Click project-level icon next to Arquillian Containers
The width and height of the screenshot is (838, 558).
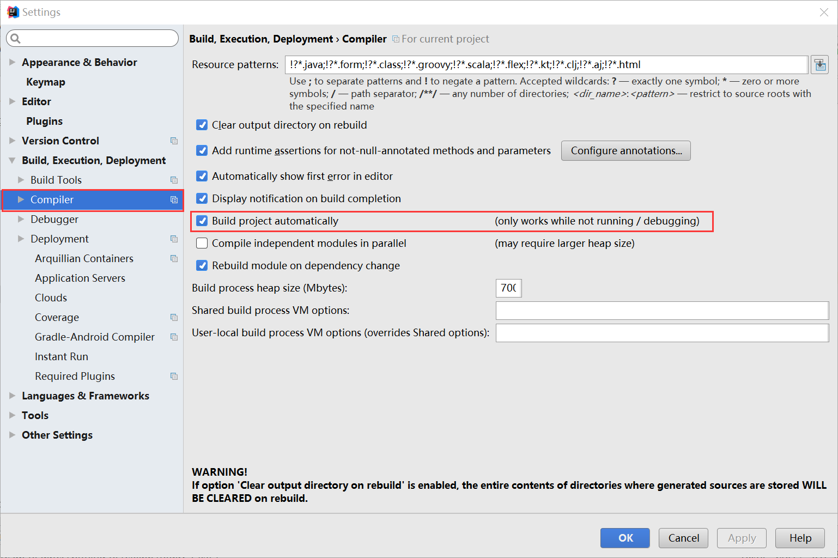[x=174, y=258]
